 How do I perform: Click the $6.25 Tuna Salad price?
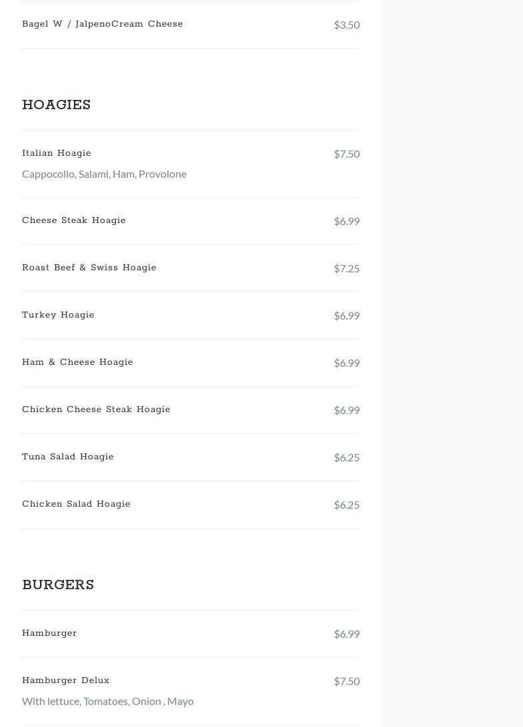pos(346,457)
